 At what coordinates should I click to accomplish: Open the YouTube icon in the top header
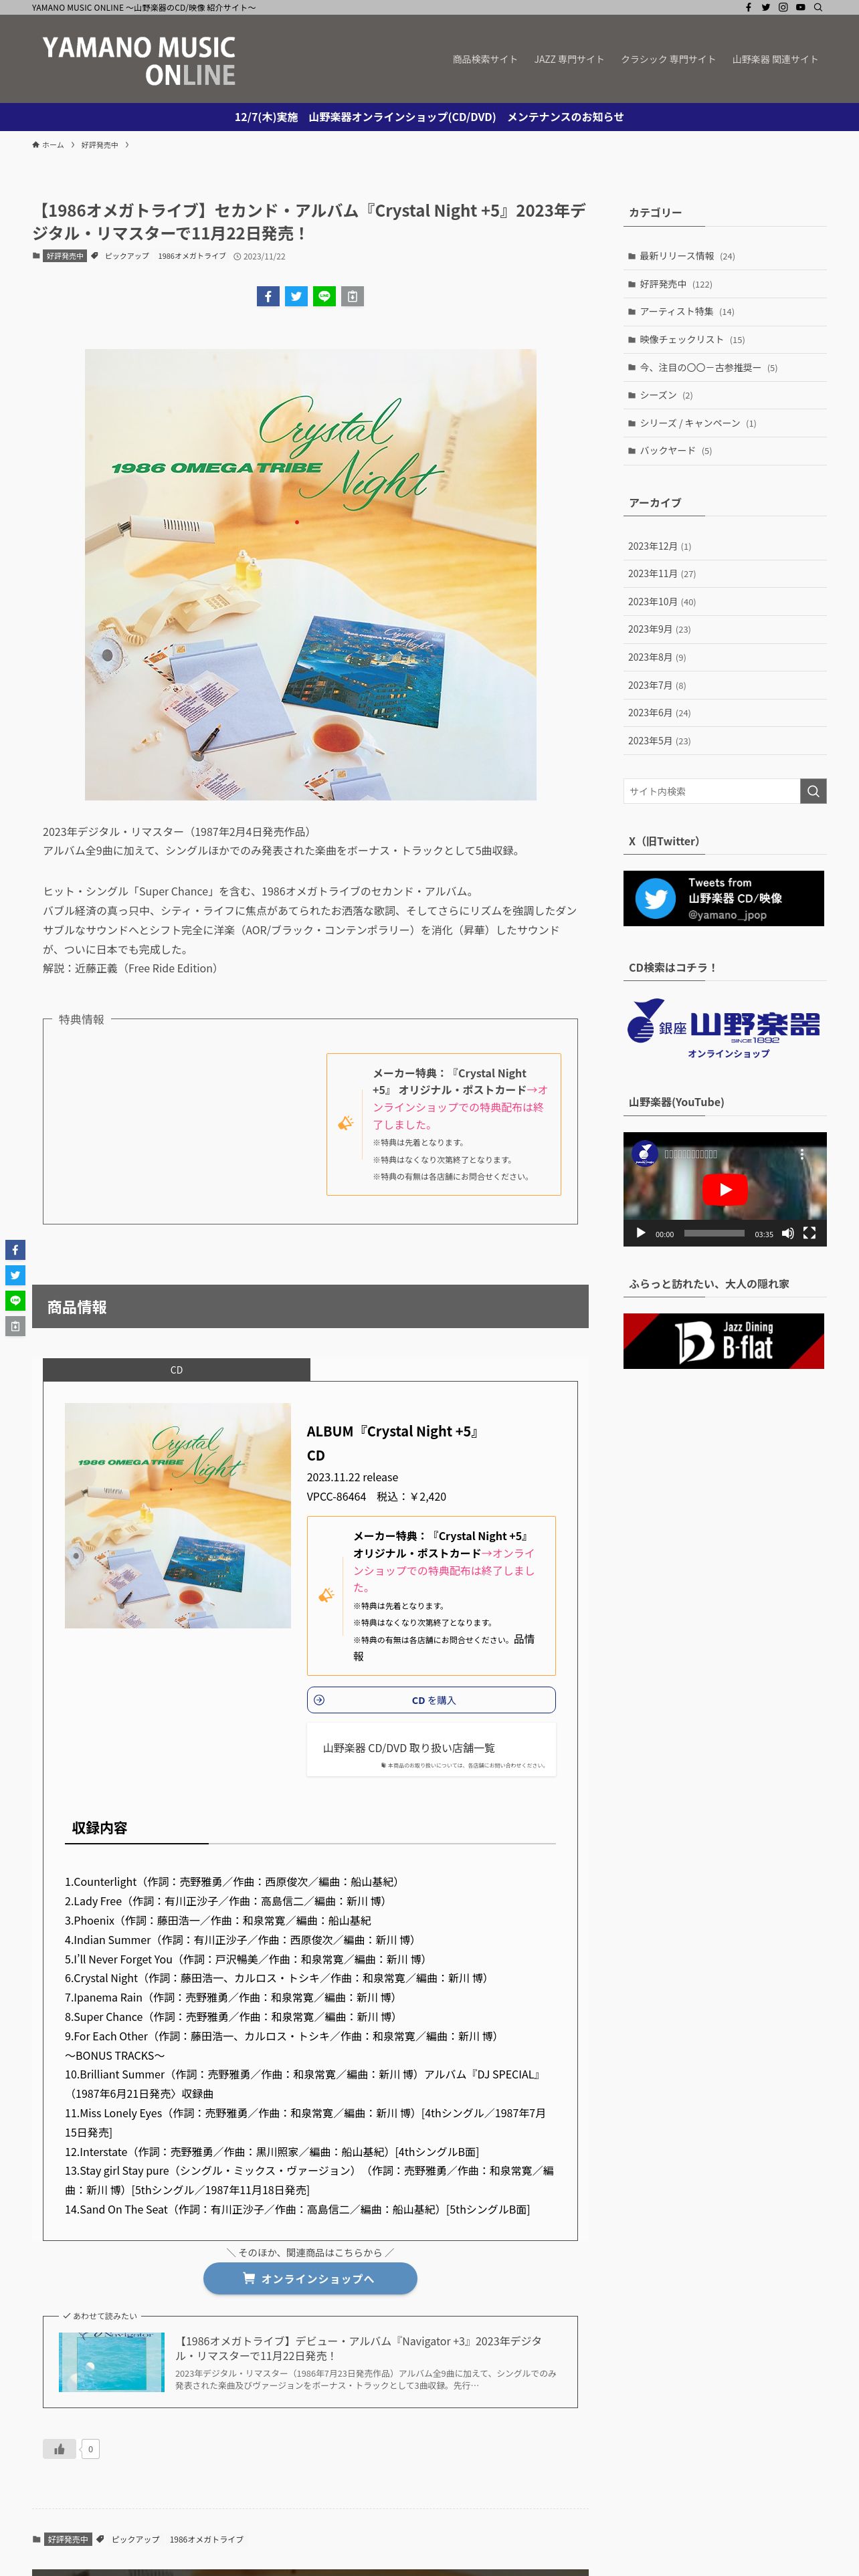800,7
